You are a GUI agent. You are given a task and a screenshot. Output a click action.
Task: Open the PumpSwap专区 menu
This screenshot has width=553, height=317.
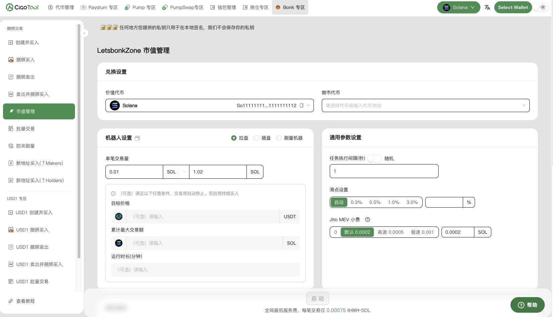(183, 7)
